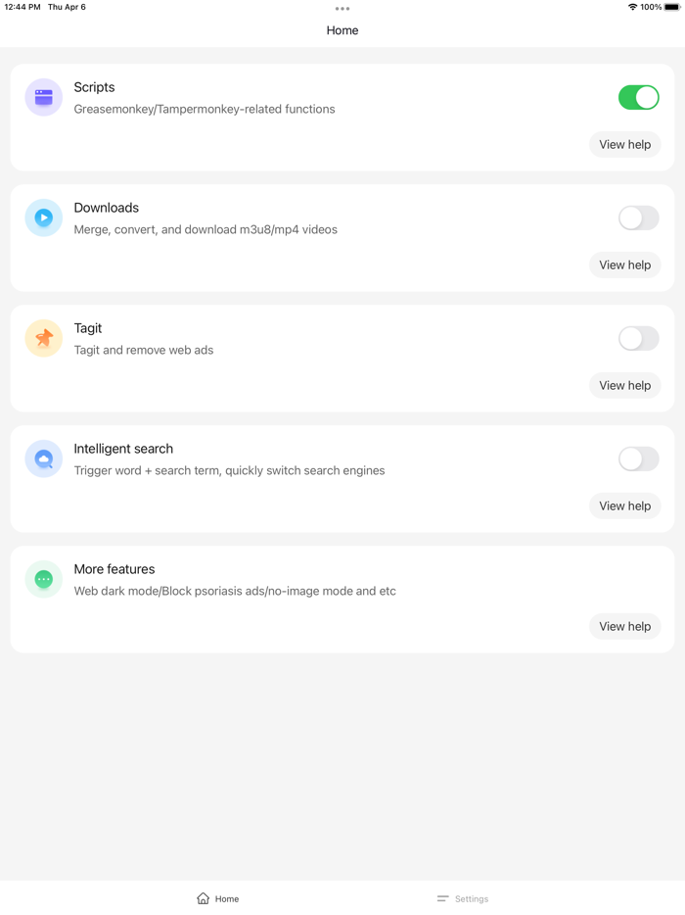
Task: Open View help for Intelligent search
Action: coord(625,506)
